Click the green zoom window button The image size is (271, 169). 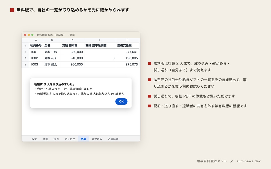point(32,35)
